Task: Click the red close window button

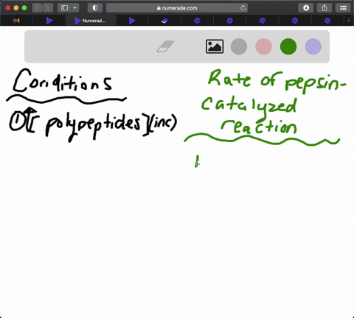Action: pos(7,8)
